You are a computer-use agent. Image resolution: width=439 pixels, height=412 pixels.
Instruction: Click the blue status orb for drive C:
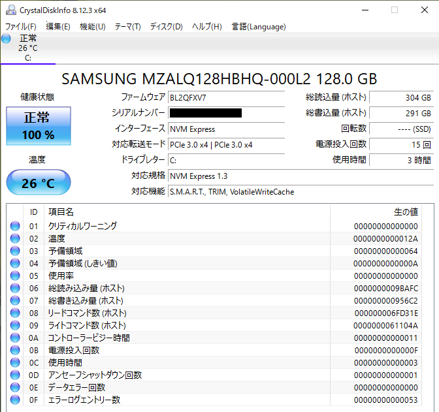pyautogui.click(x=6, y=39)
